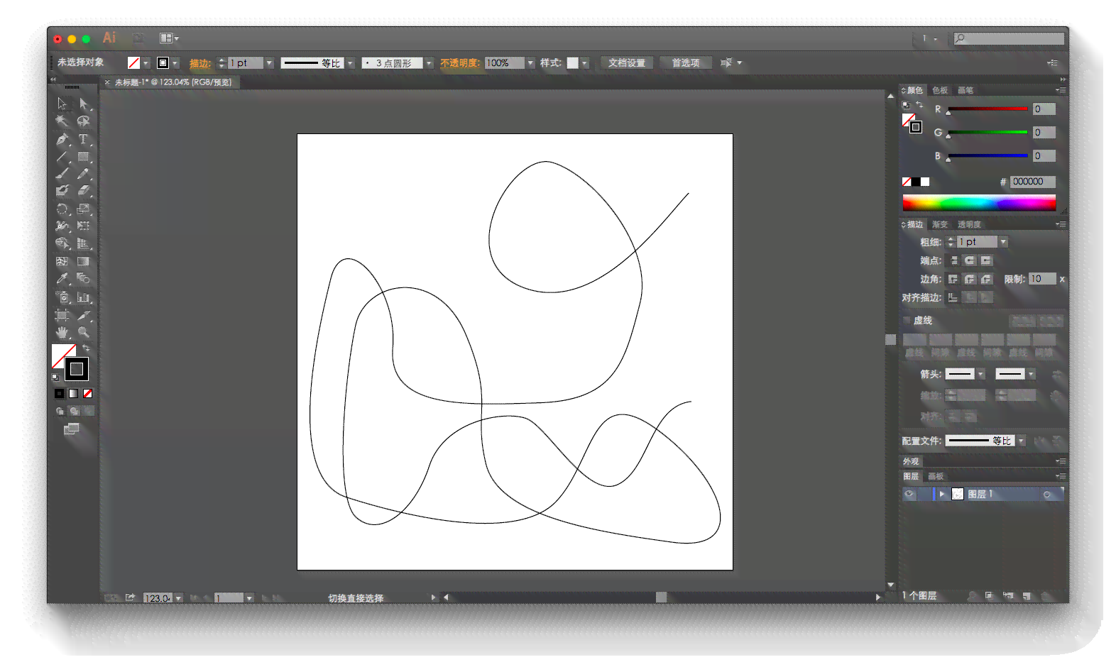The width and height of the screenshot is (1116, 667).
Task: Click the G green color slider
Action: click(988, 133)
